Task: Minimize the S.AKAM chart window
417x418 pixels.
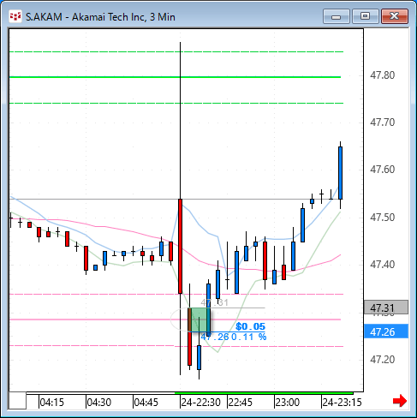Action: pos(337,16)
